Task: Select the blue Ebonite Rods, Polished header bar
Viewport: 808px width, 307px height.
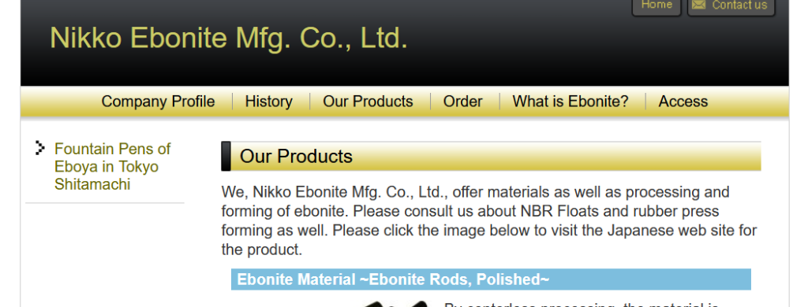Action: [491, 279]
